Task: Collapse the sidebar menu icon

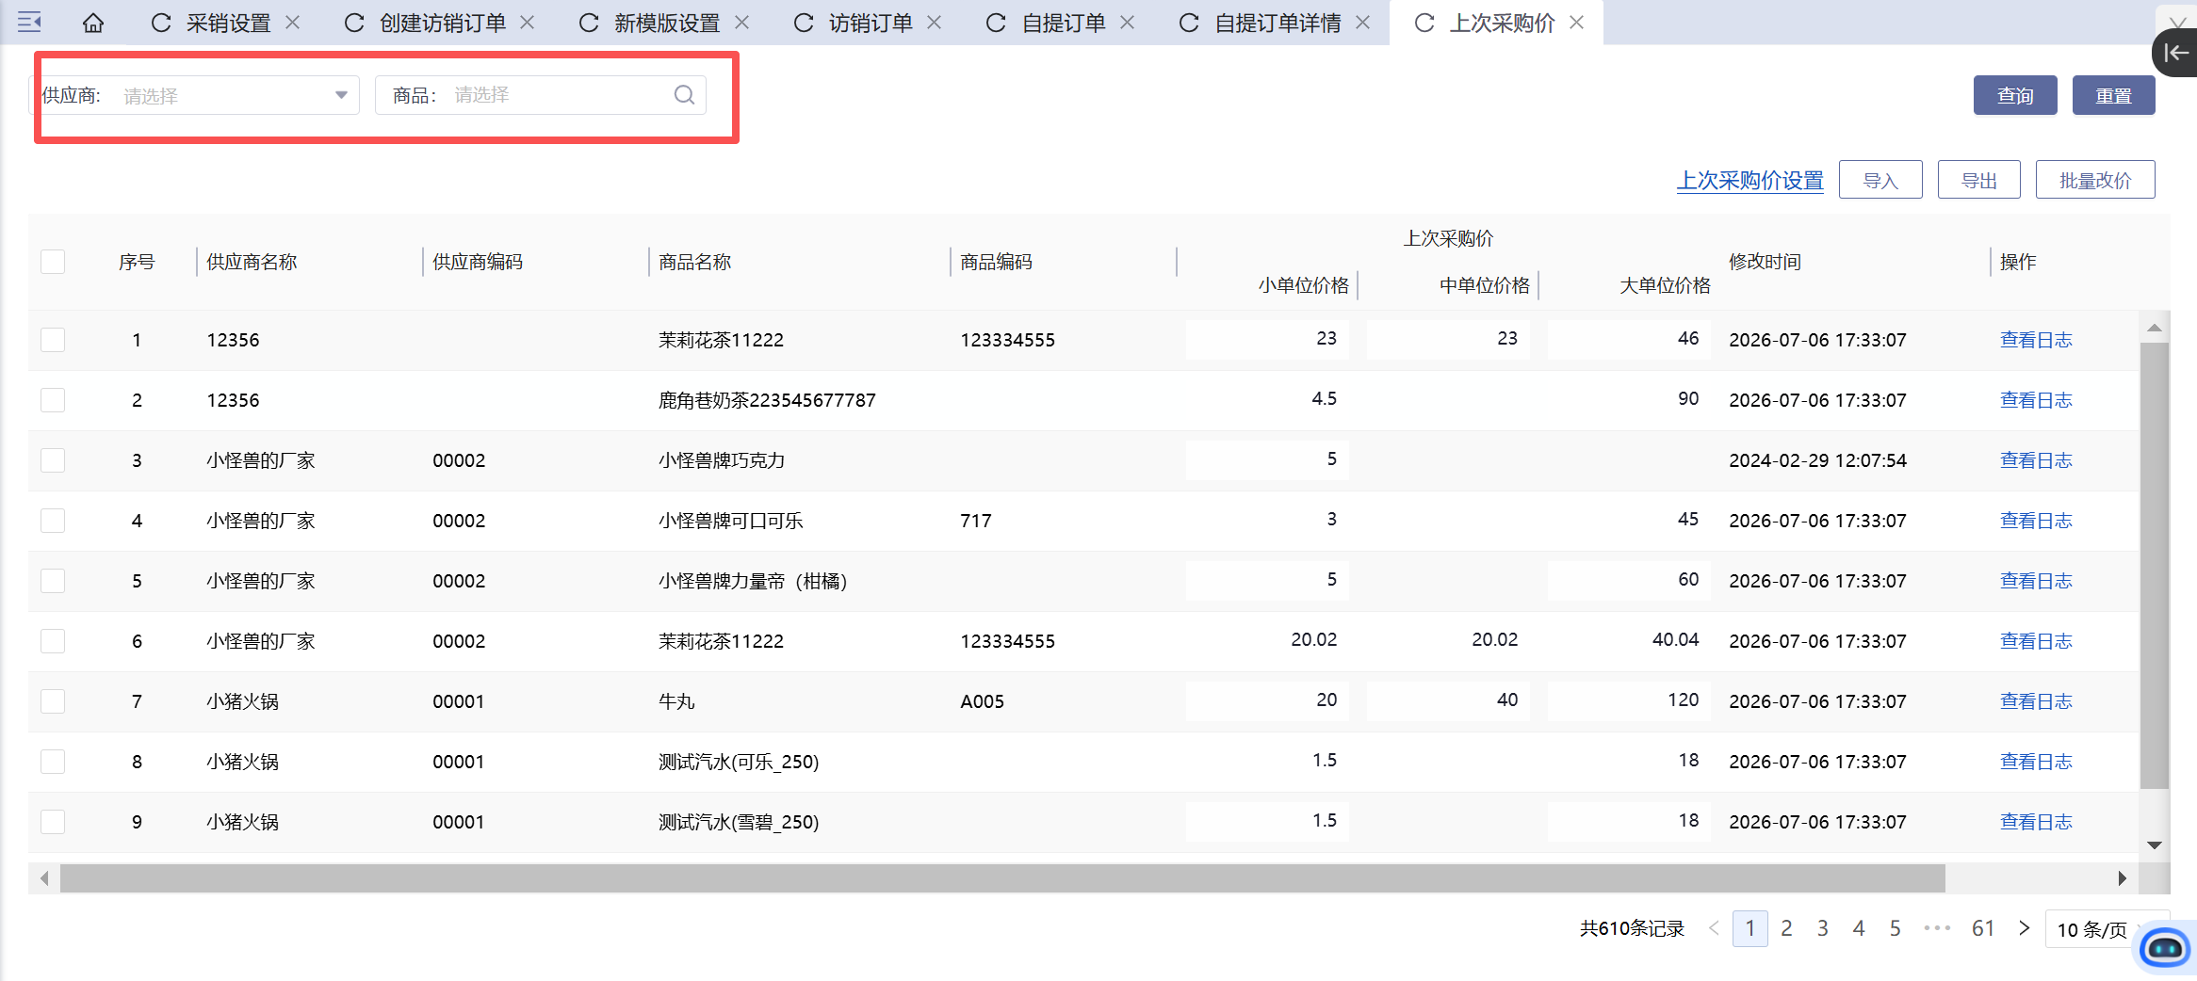Action: pyautogui.click(x=29, y=22)
